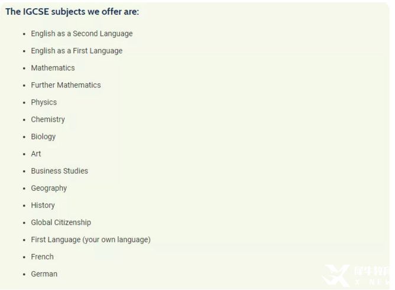Click the 'Chemistry' subject entry
395x290 pixels.
(x=48, y=119)
